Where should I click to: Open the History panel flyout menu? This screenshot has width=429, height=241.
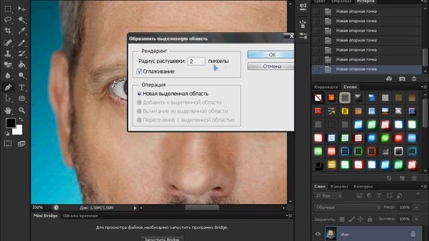click(x=425, y=1)
